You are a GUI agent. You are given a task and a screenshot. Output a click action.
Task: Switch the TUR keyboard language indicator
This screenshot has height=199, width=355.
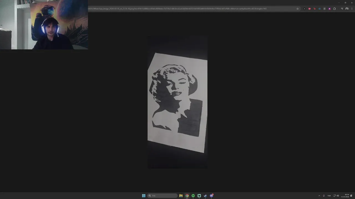pyautogui.click(x=329, y=196)
